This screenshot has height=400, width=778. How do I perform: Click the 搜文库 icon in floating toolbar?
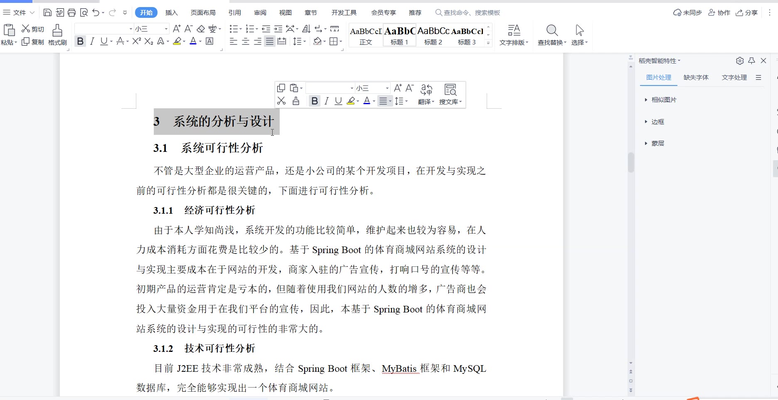point(450,94)
